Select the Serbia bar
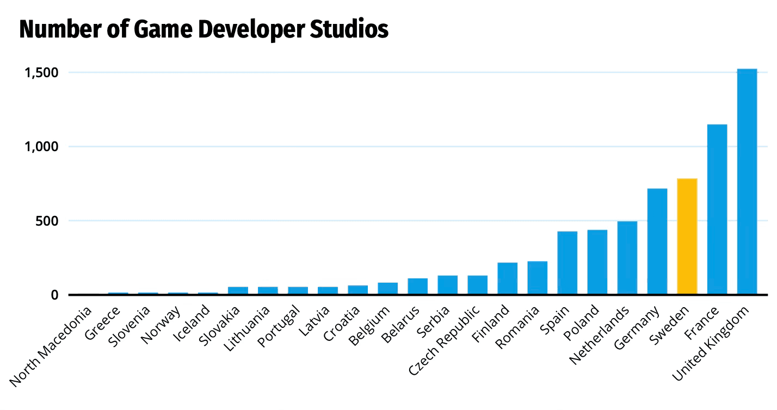Viewport: 777px width, 410px height. [x=447, y=284]
